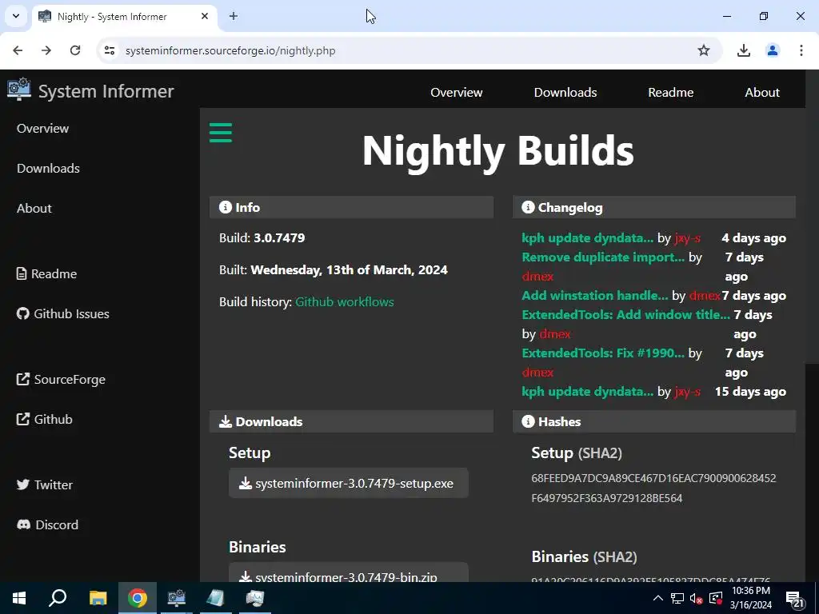Open a new tab with plus icon
The width and height of the screenshot is (819, 614).
234,16
